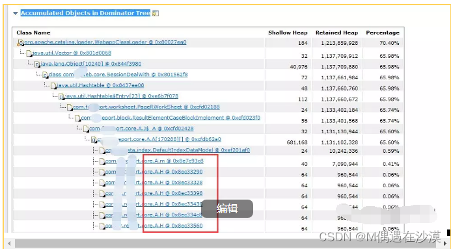The image size is (451, 249).
Task: Click the icon of row @ 0x8ec33328
Action: [102, 183]
